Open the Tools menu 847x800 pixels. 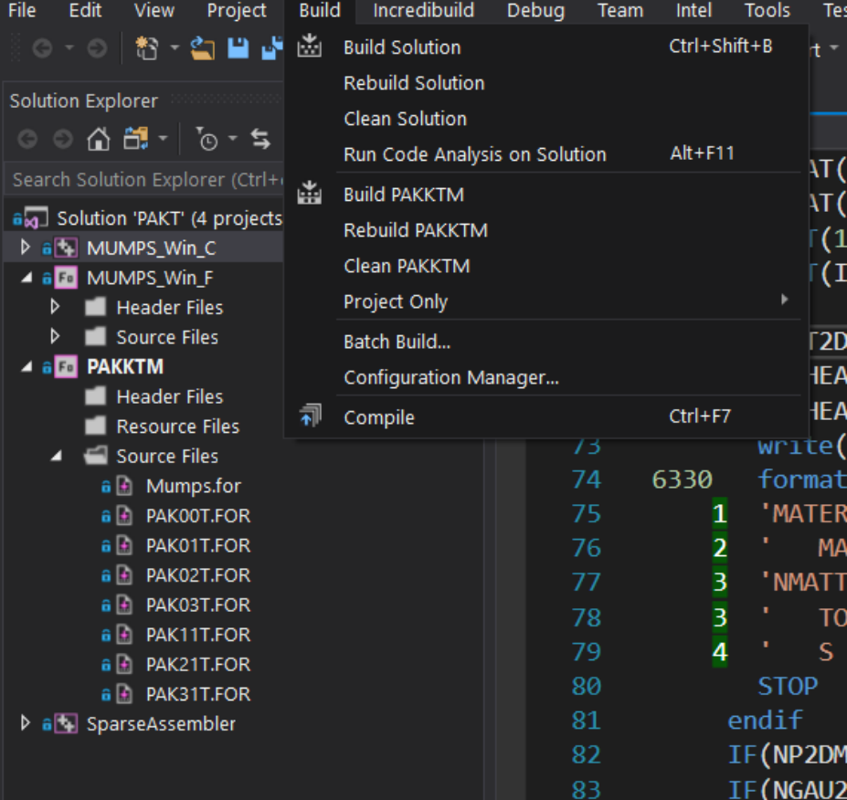pyautogui.click(x=768, y=10)
